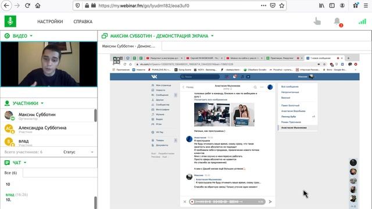Viewport: 372px width, 209px height.
Task: Click the participants list scrollbar
Action: pos(95,116)
